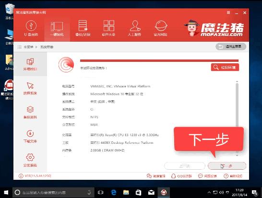This screenshot has width=262, height=198.
Task: Open Microsoft Store from taskbar
Action: [x=139, y=193]
